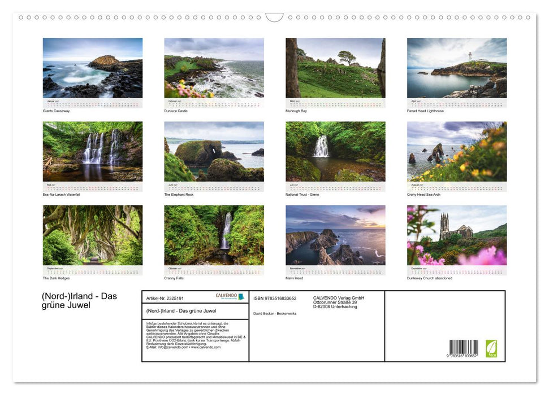Click the Juli calendar date strip

coord(335,187)
